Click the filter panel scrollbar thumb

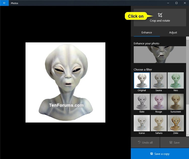click(x=187, y=72)
